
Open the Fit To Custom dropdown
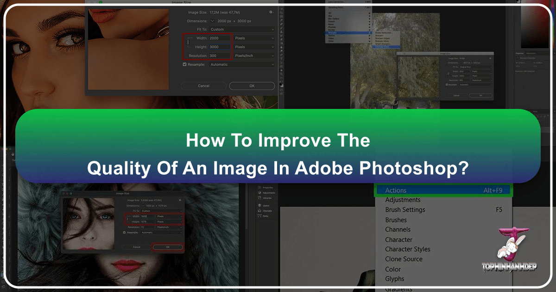pos(241,29)
